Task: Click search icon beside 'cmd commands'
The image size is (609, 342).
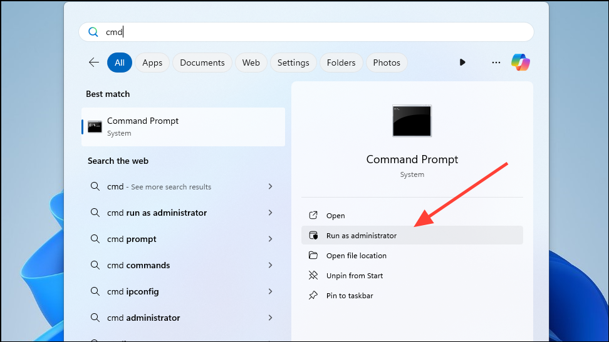Action: [x=95, y=265]
